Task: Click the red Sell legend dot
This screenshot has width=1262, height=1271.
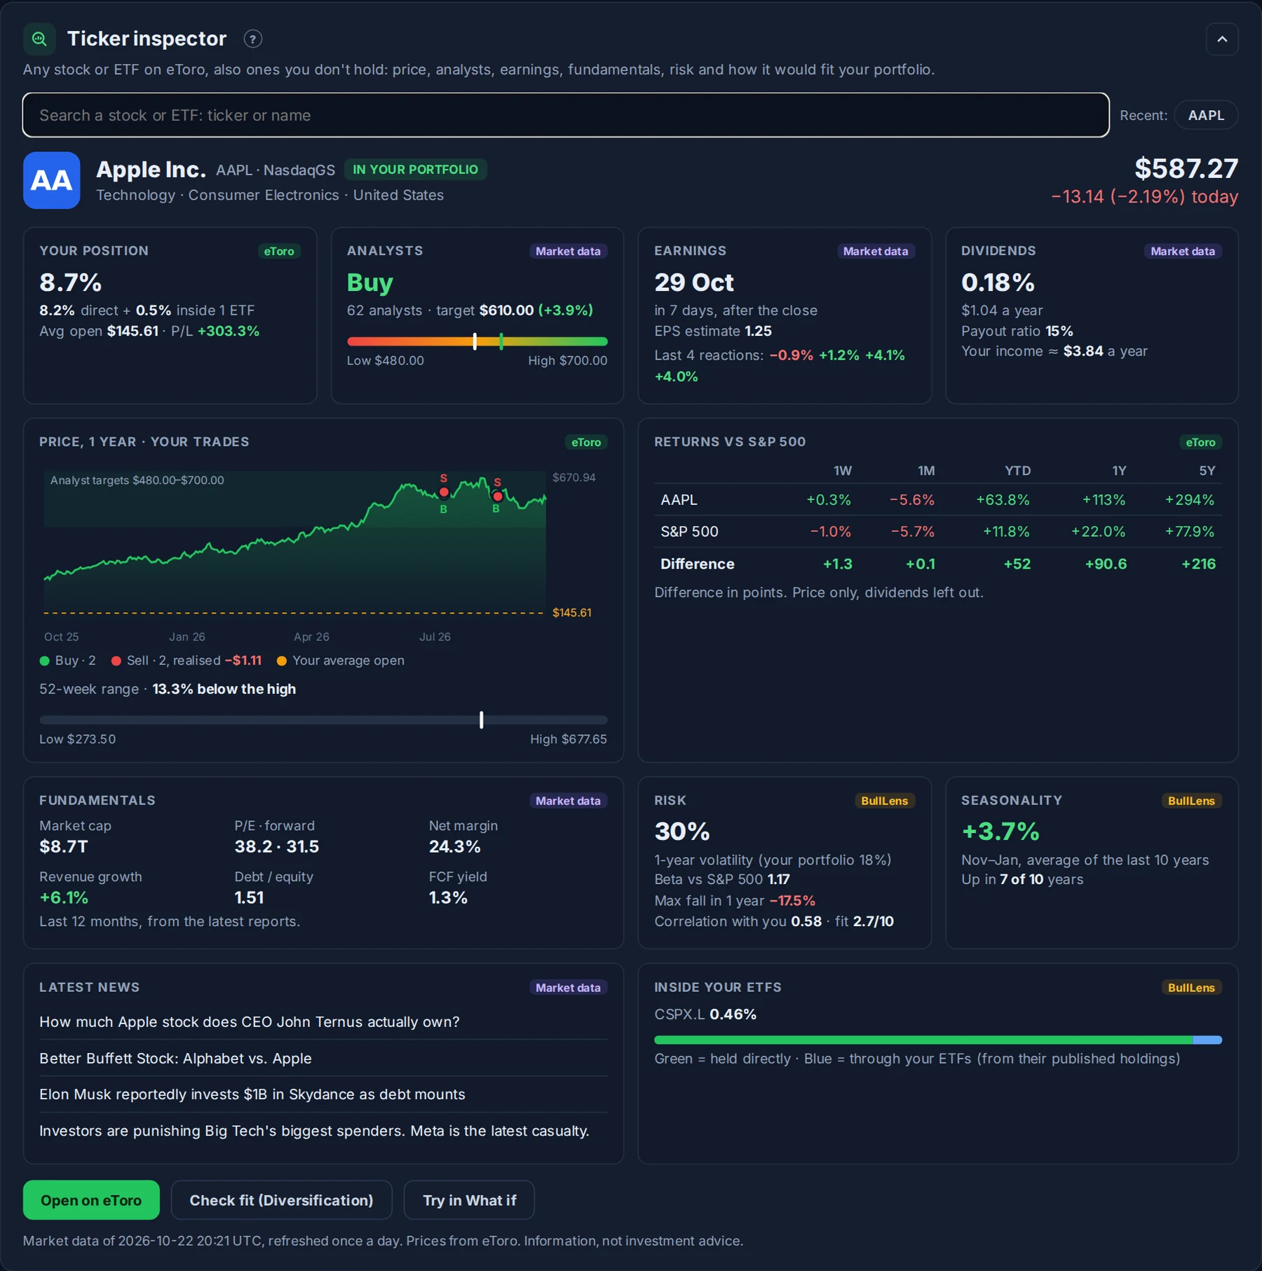Action: pos(116,660)
